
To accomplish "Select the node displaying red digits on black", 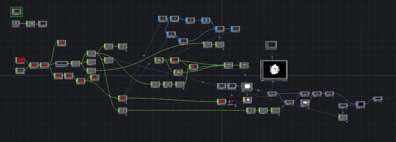I will [x=232, y=102].
